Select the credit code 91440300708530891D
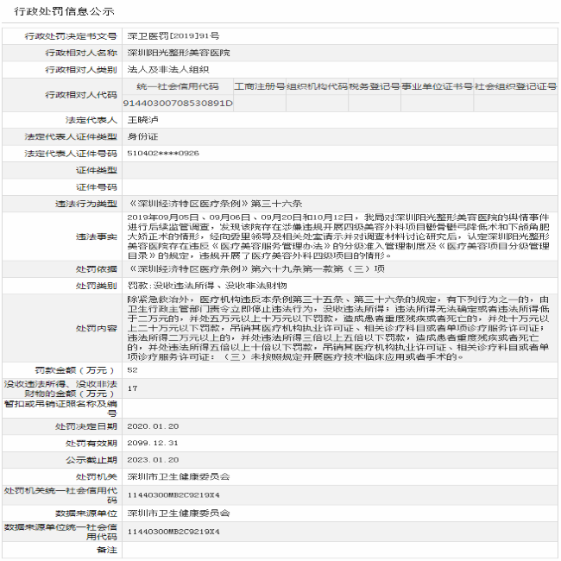561x561 pixels. (x=179, y=103)
